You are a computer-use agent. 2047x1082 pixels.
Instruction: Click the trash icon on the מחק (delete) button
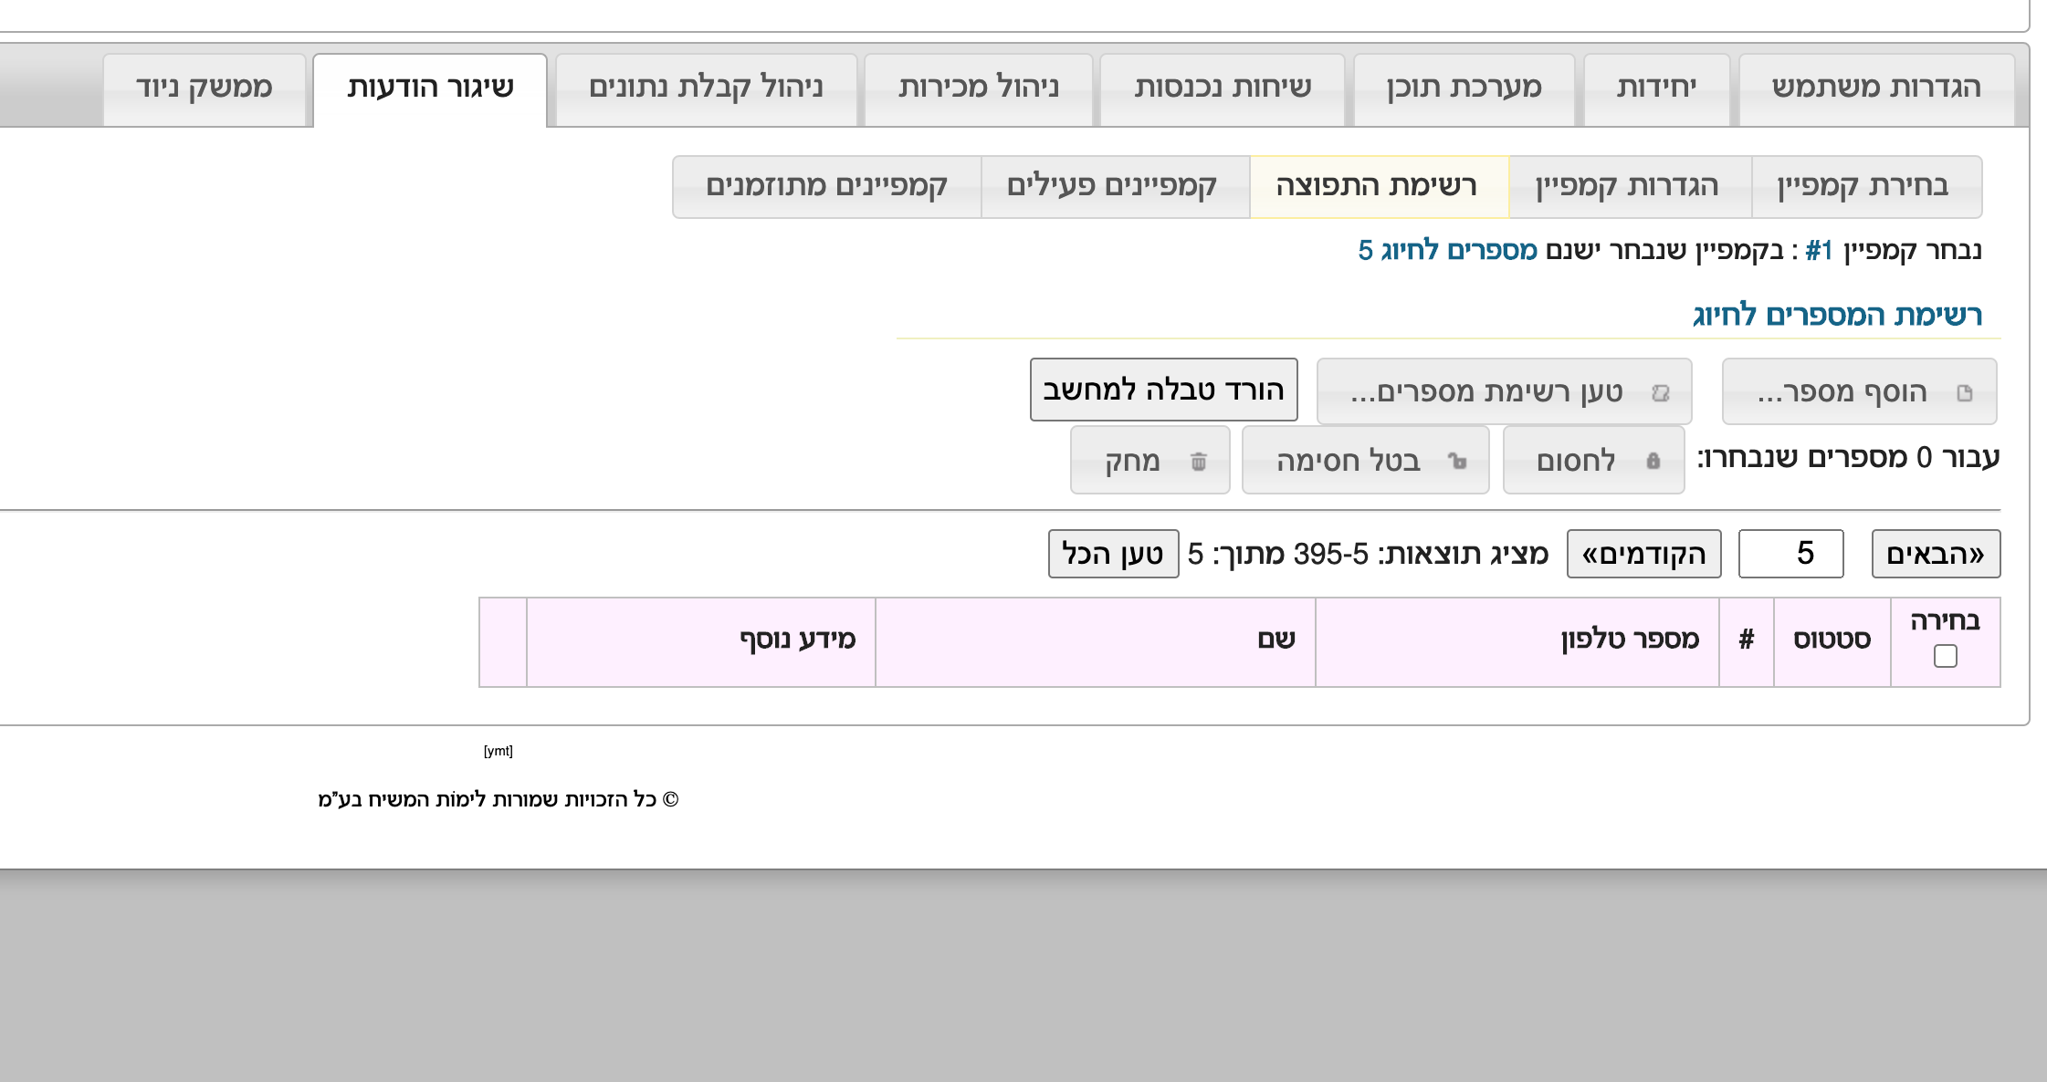pos(1199,462)
